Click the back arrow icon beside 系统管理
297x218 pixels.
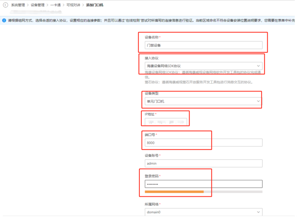click(x=5, y=5)
